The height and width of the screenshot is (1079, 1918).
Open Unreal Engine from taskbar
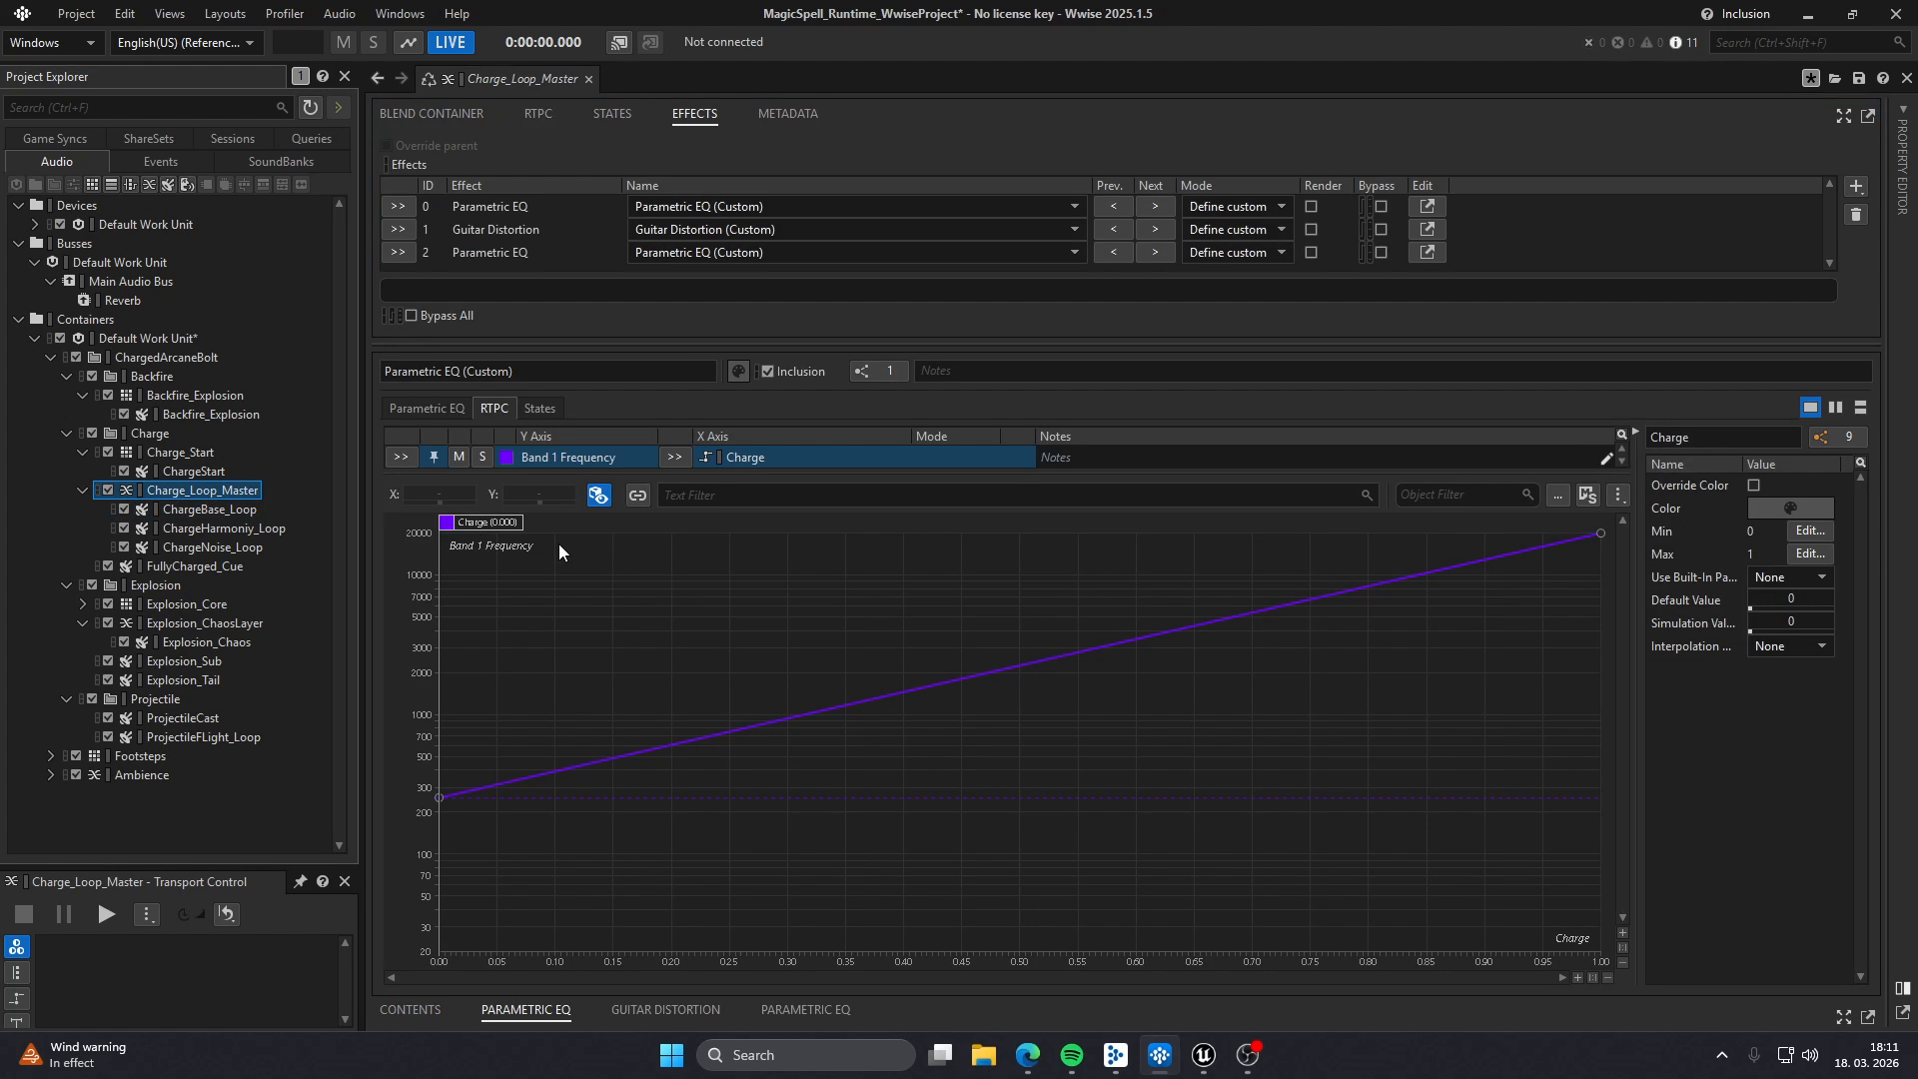click(1204, 1055)
